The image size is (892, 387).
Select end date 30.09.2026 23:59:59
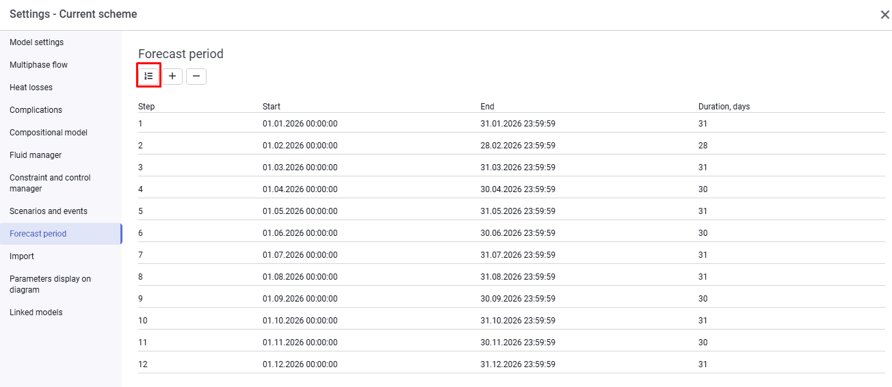click(518, 299)
